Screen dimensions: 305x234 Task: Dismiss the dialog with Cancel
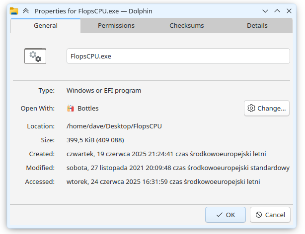(x=270, y=215)
